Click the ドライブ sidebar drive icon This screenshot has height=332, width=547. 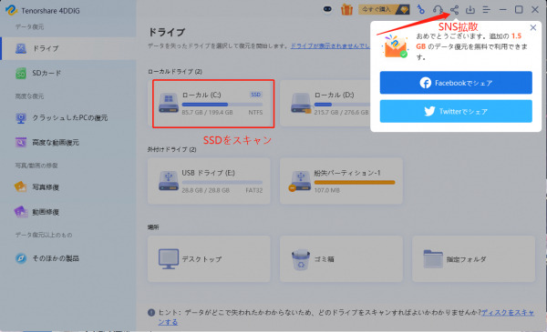[21, 48]
